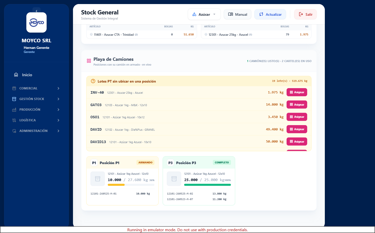Click the MOYCO logo in sidebar
Screen dimensions: 375x233
(x=36, y=23)
